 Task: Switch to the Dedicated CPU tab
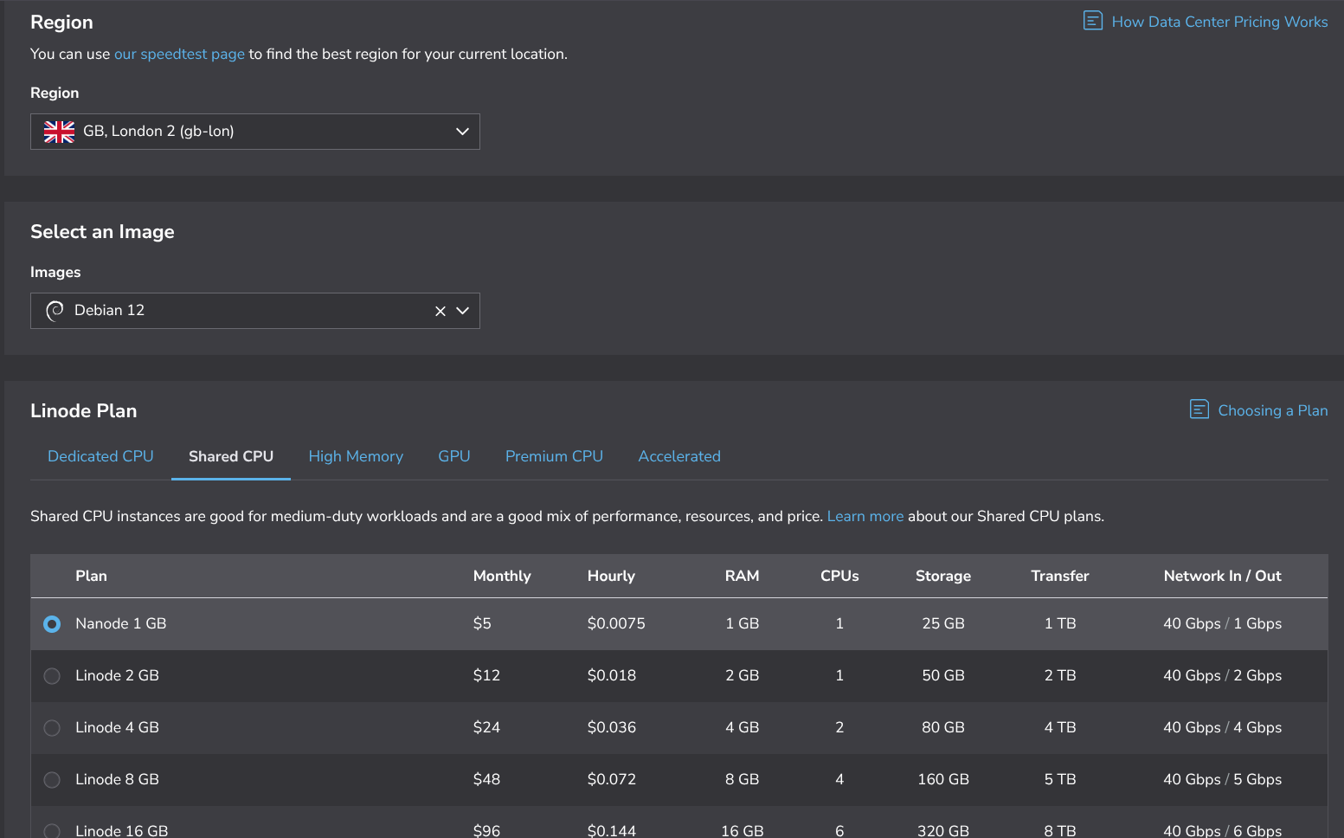[100, 456]
